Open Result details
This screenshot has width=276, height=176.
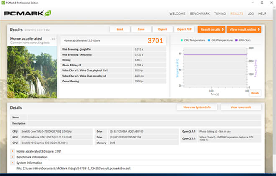point(212,29)
